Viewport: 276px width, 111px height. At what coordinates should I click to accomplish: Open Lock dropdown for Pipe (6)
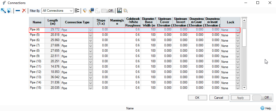[x=238, y=41]
